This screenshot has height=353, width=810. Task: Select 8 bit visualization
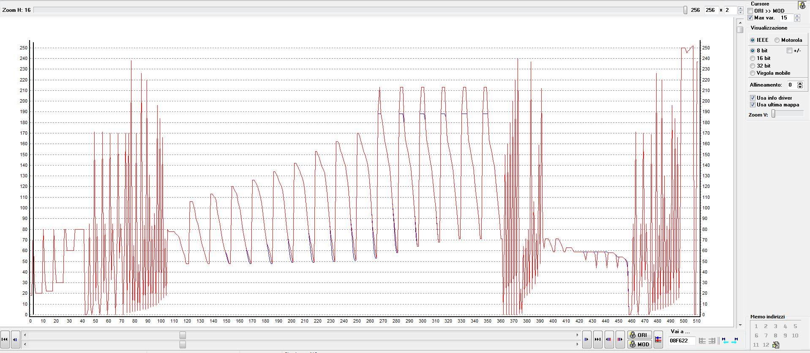pos(753,51)
